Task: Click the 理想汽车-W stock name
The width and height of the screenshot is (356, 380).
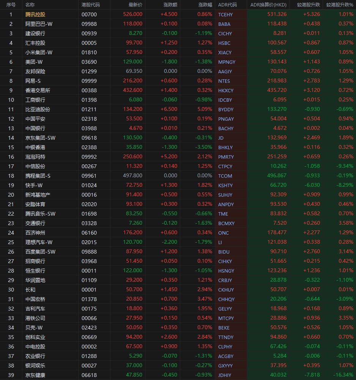Action: click(x=39, y=242)
